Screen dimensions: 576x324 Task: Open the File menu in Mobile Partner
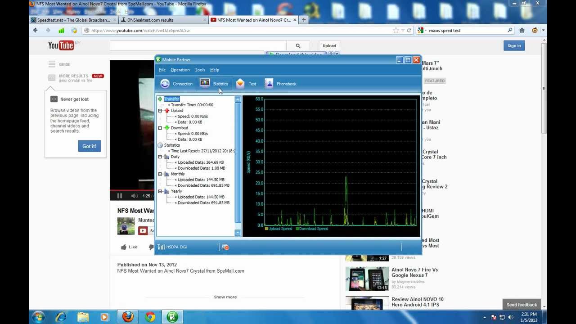(x=162, y=70)
